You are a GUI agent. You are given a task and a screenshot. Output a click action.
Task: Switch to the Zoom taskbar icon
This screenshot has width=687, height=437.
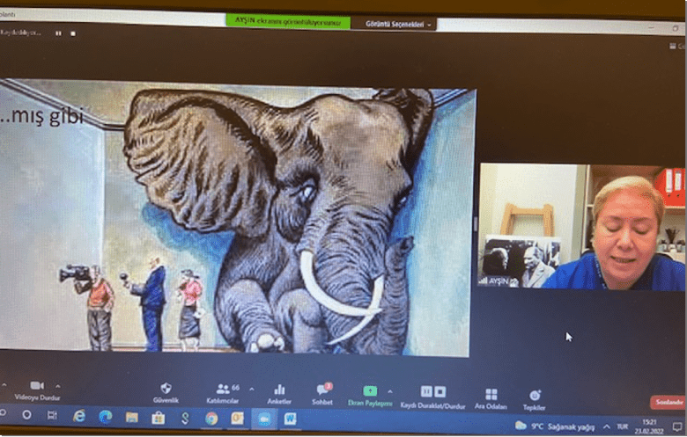[263, 419]
